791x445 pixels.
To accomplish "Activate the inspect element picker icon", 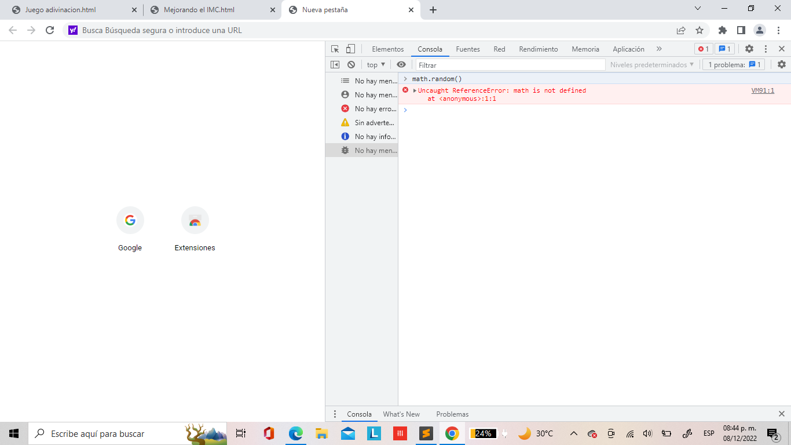I will tap(335, 49).
